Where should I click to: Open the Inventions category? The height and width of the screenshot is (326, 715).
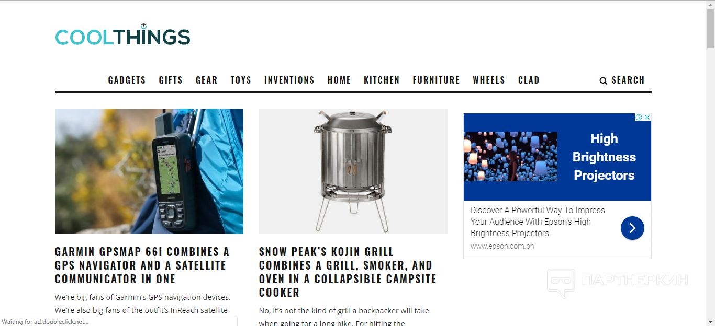click(x=289, y=80)
